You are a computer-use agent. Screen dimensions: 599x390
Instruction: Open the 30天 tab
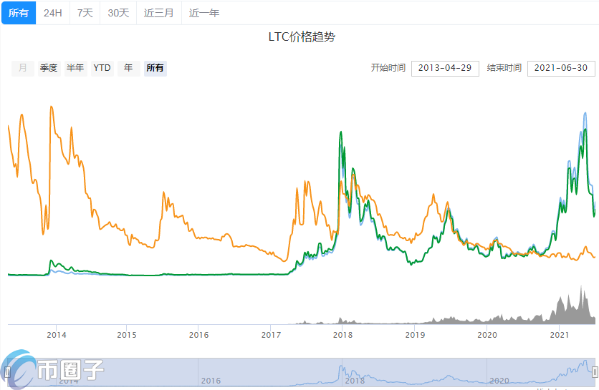(119, 13)
